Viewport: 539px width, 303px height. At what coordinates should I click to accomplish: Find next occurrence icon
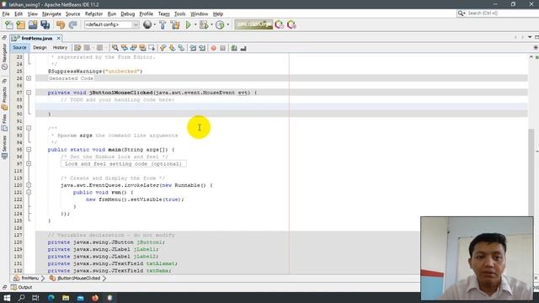tap(133, 48)
